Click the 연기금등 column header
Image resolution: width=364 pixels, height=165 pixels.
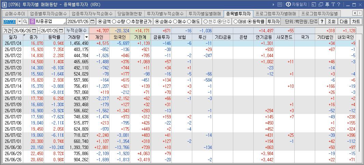264,37
